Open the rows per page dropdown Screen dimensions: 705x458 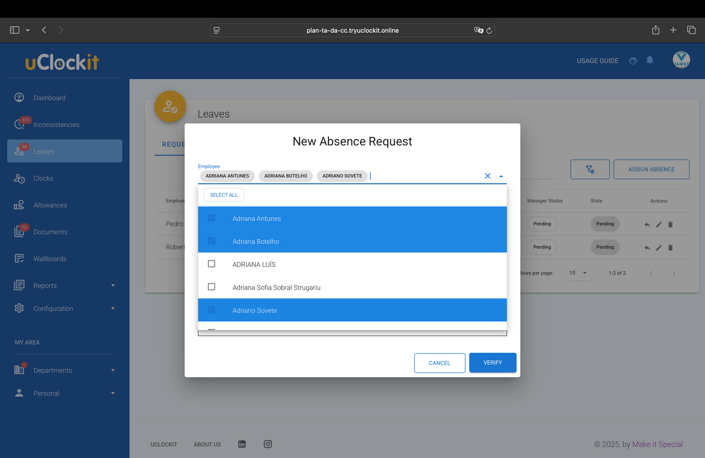point(579,273)
